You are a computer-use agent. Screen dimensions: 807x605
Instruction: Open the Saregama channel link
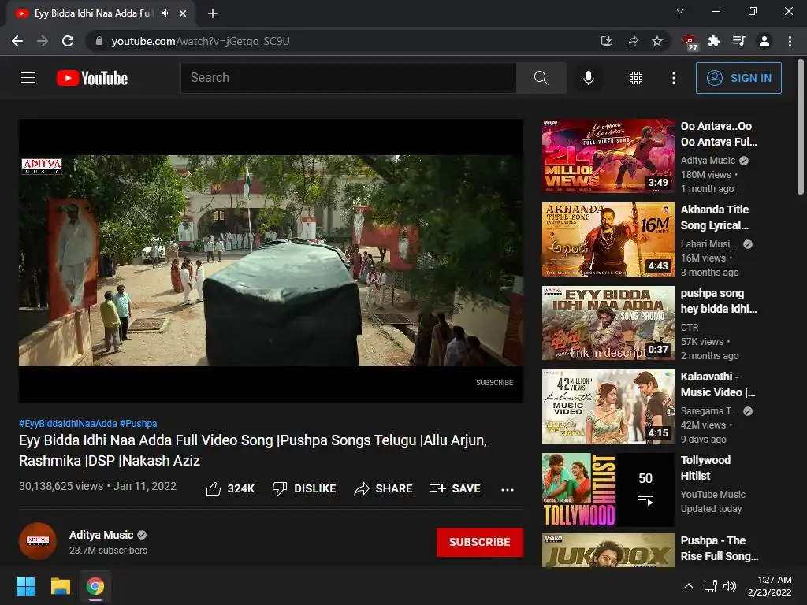click(708, 411)
